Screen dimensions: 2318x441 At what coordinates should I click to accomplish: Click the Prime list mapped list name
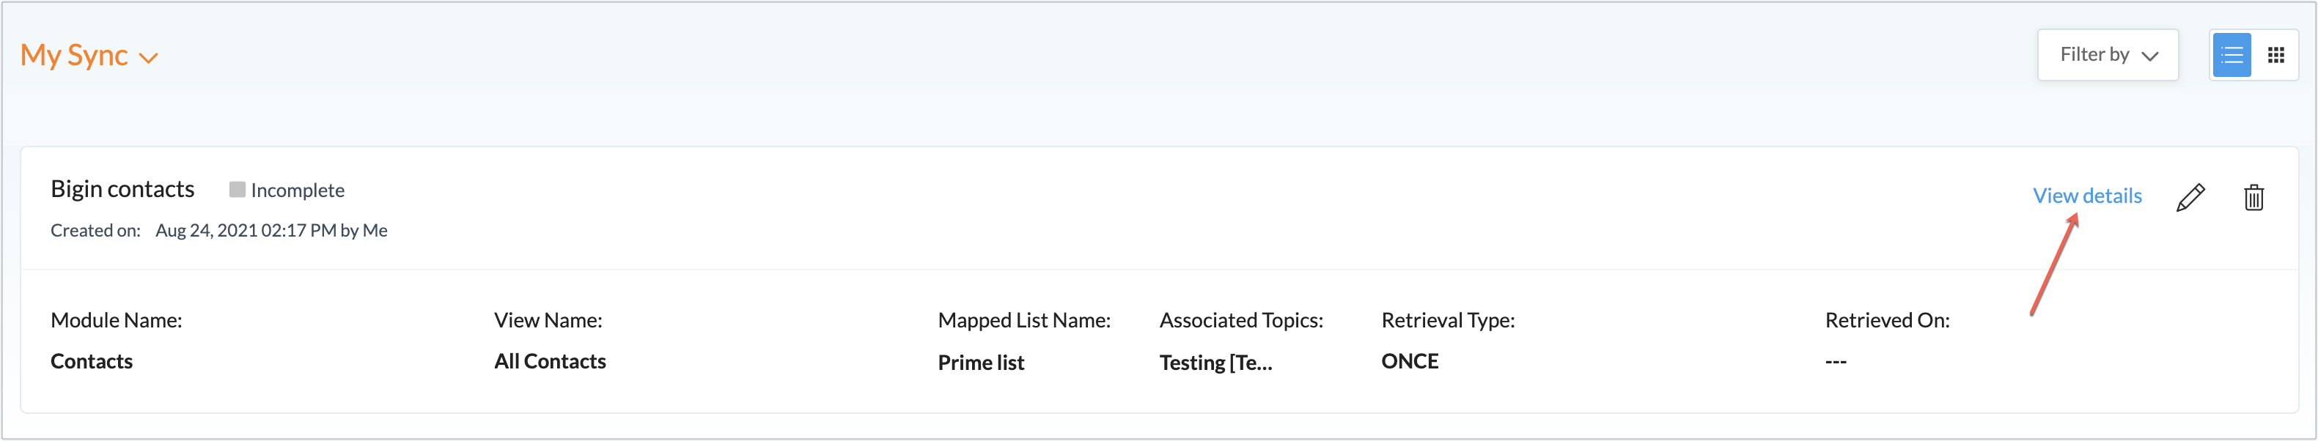pyautogui.click(x=981, y=363)
